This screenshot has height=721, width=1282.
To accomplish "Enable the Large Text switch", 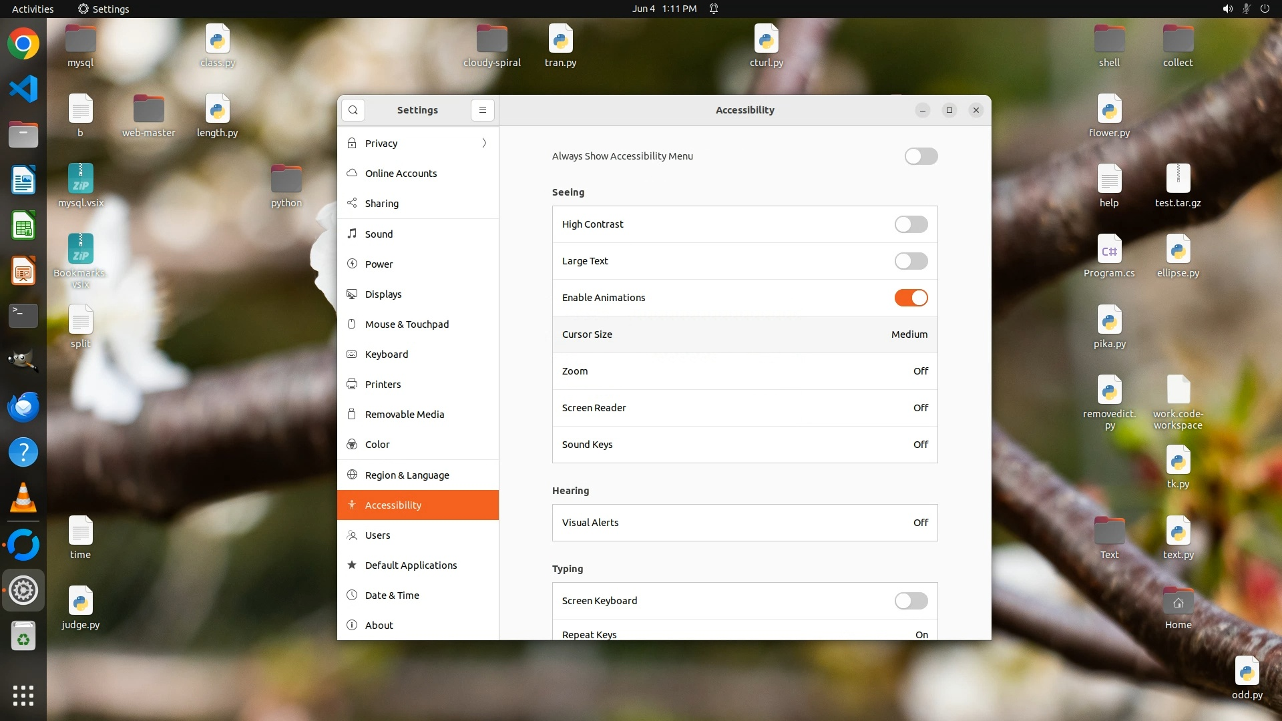I will click(x=911, y=261).
